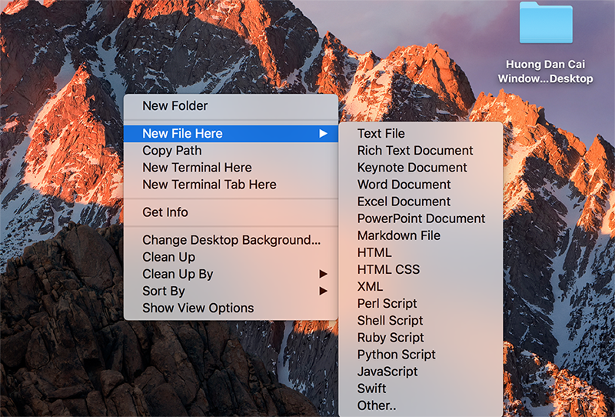The width and height of the screenshot is (615, 417).
Task: Open the Huong Dan Cai Windows folder icon
Action: click(x=546, y=23)
